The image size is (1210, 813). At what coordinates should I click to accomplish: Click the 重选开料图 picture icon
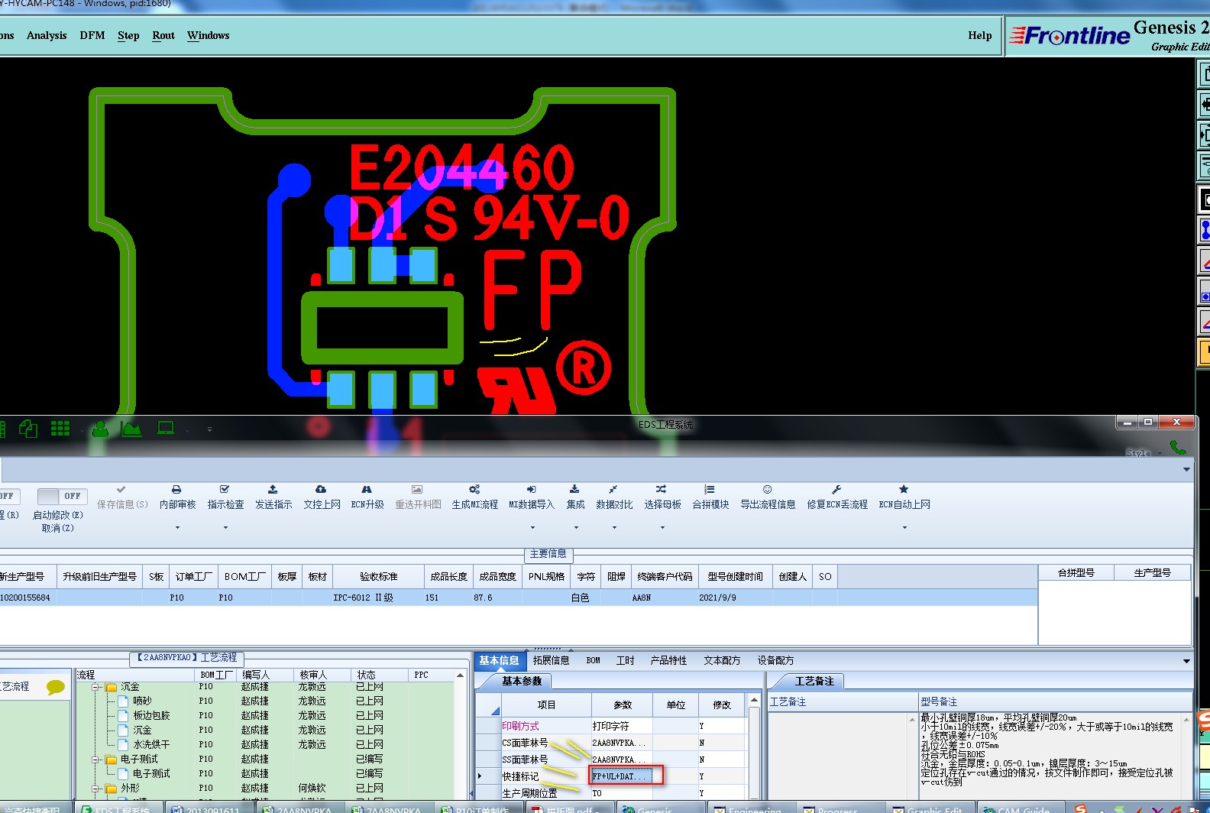point(417,489)
